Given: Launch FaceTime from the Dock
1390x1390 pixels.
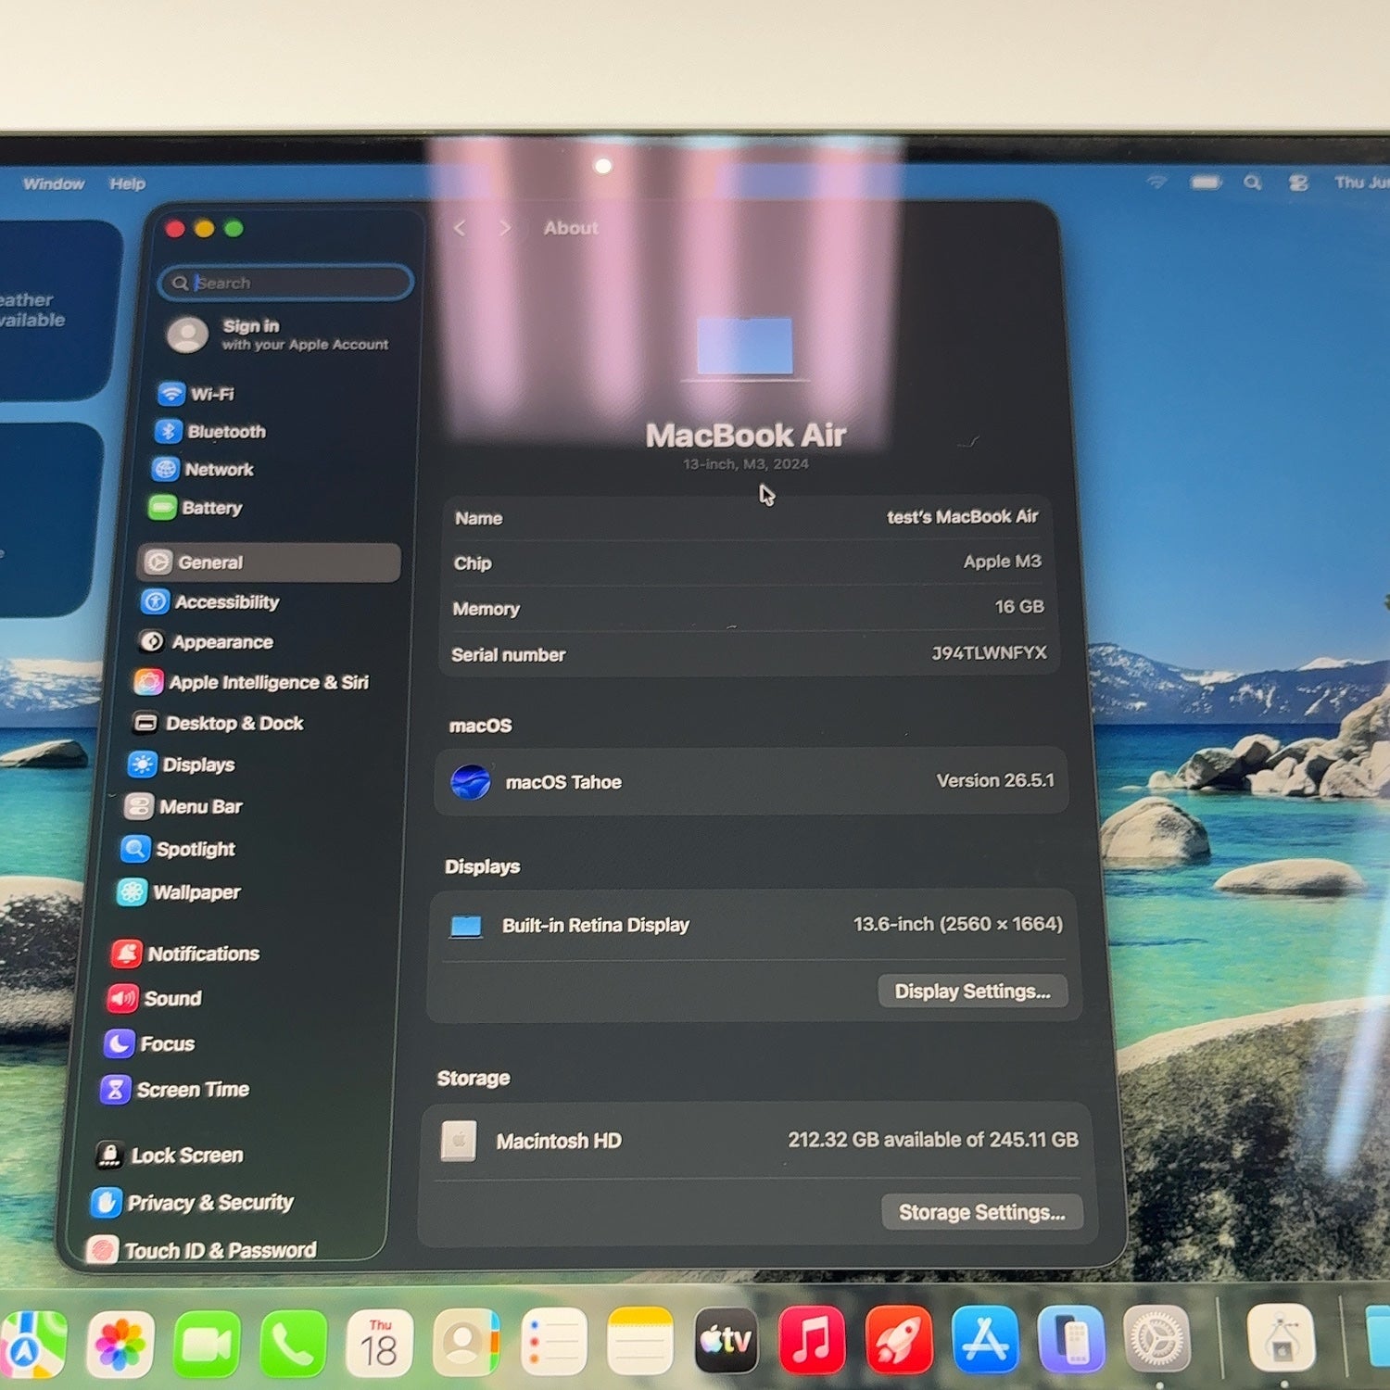Looking at the screenshot, I should [x=207, y=1343].
